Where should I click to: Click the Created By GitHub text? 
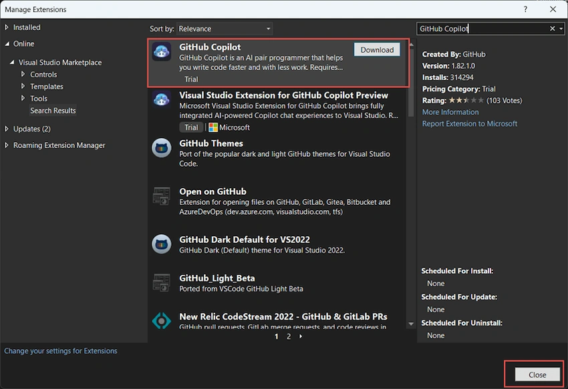(x=454, y=54)
